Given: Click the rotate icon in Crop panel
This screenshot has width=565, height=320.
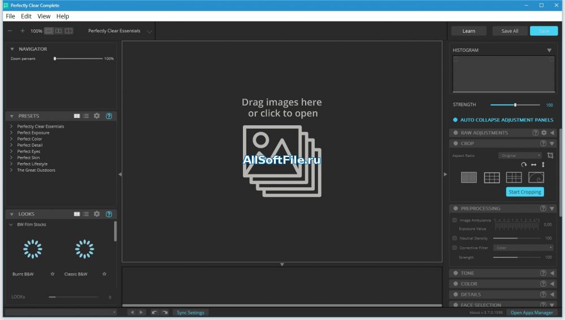Looking at the screenshot, I should (x=524, y=165).
